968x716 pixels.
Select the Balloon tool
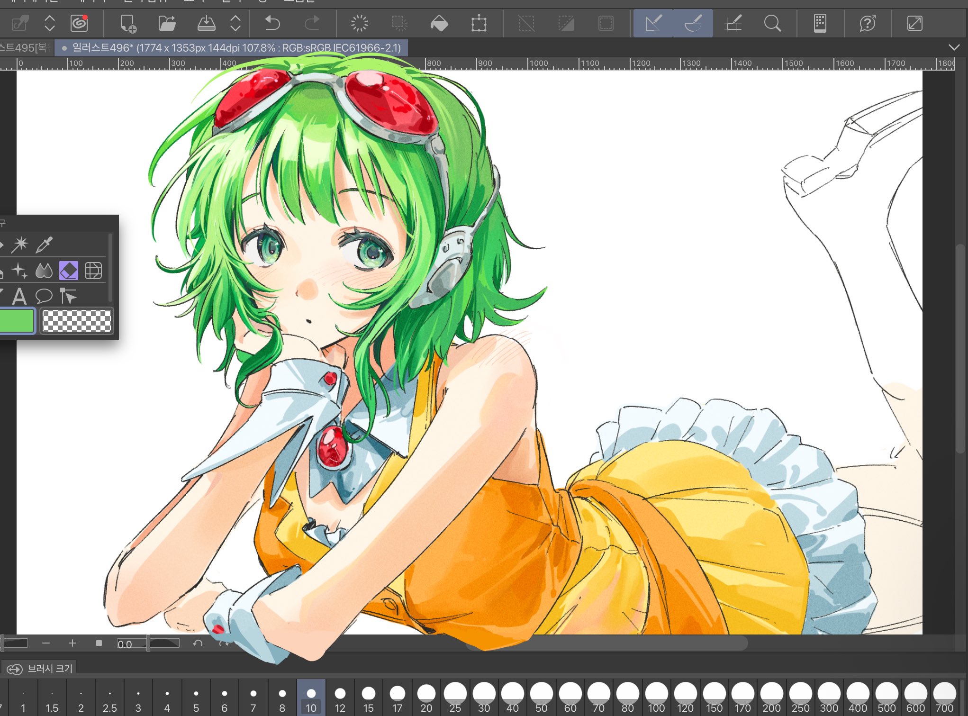coord(44,297)
